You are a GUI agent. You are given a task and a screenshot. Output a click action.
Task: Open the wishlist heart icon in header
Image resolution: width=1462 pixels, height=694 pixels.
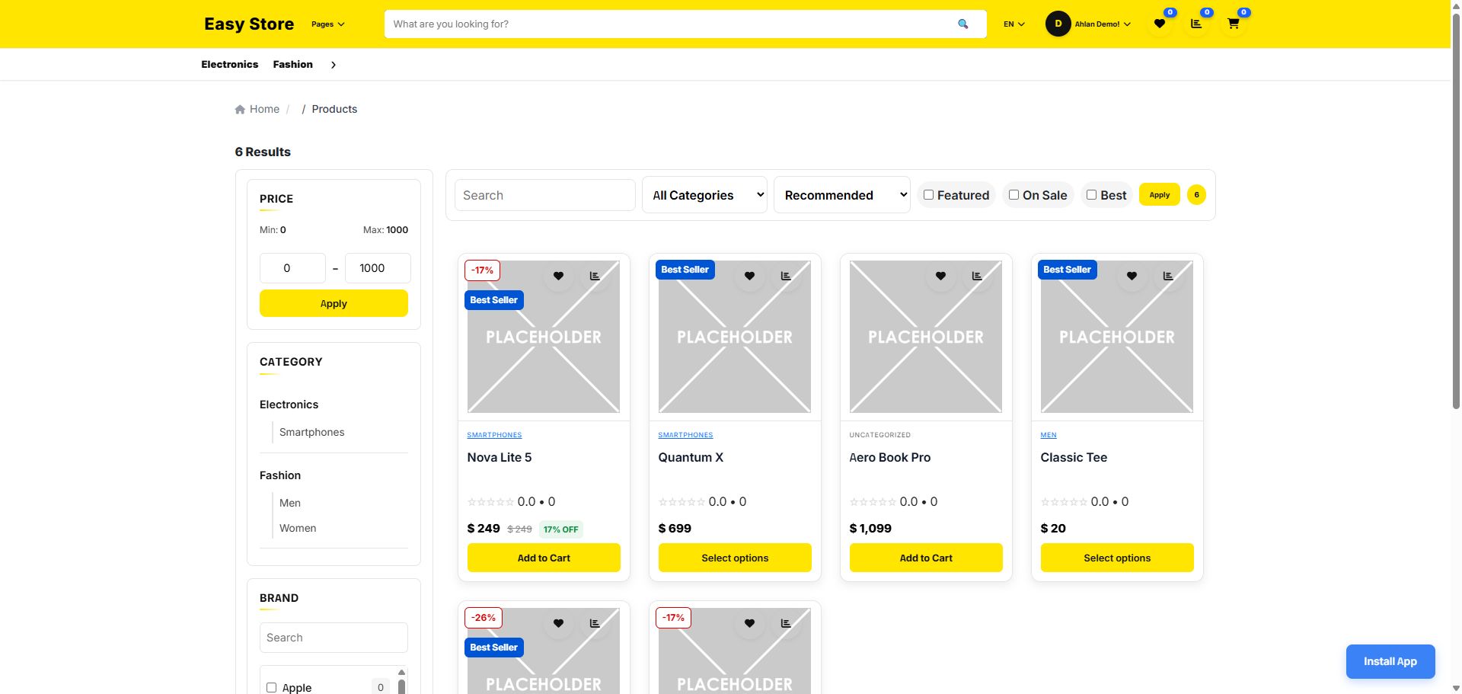pos(1159,24)
